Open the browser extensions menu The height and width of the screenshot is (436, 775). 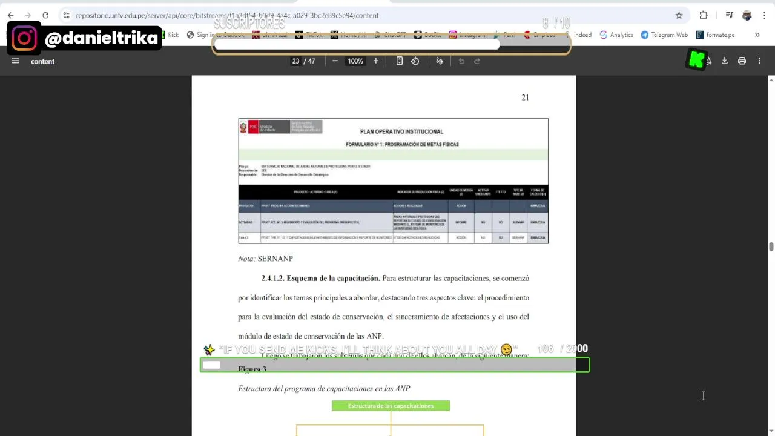(704, 15)
